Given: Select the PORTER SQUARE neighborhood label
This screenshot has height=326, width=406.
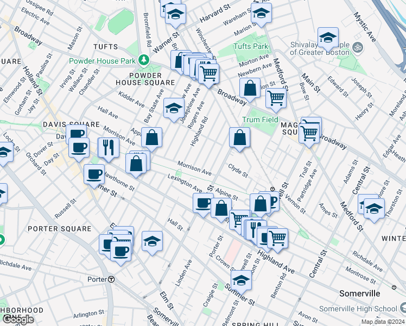Looking at the screenshot, I should pos(60,229).
